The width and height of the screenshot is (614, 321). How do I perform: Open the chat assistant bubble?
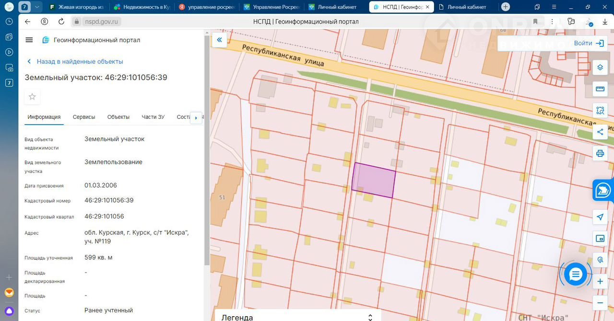pos(575,275)
